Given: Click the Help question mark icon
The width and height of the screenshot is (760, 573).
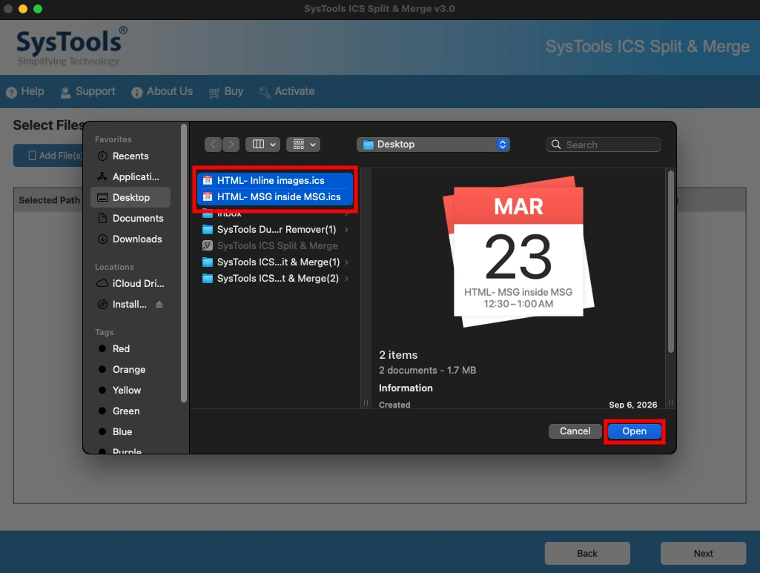Looking at the screenshot, I should pos(11,92).
